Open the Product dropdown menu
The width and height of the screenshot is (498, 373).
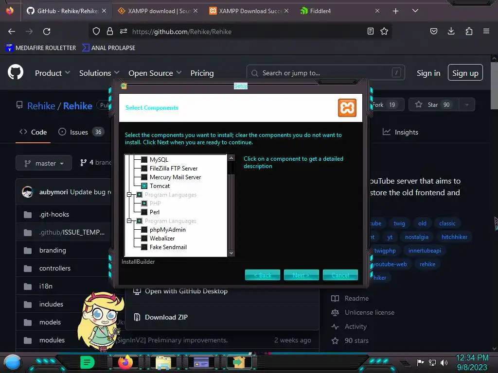53,73
